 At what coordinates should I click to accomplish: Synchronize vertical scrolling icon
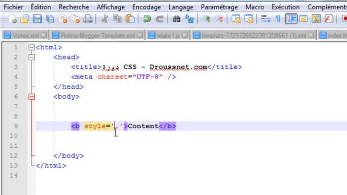(x=236, y=19)
